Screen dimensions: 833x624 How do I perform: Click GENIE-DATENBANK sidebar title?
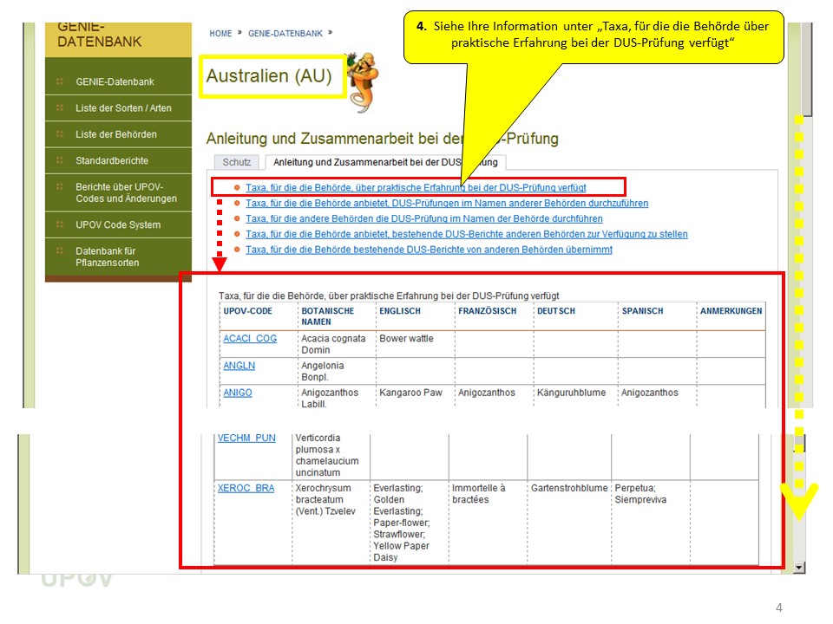coord(99,34)
